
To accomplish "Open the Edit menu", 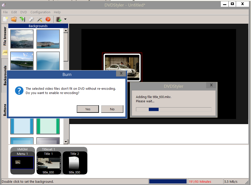I will [14, 12].
